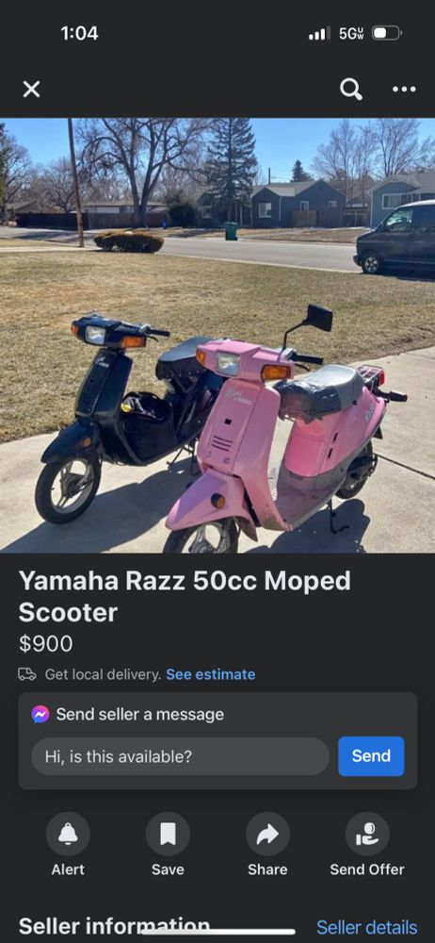The height and width of the screenshot is (943, 435).
Task: Focus the 'Hi, is this available?' message field
Action: point(180,756)
